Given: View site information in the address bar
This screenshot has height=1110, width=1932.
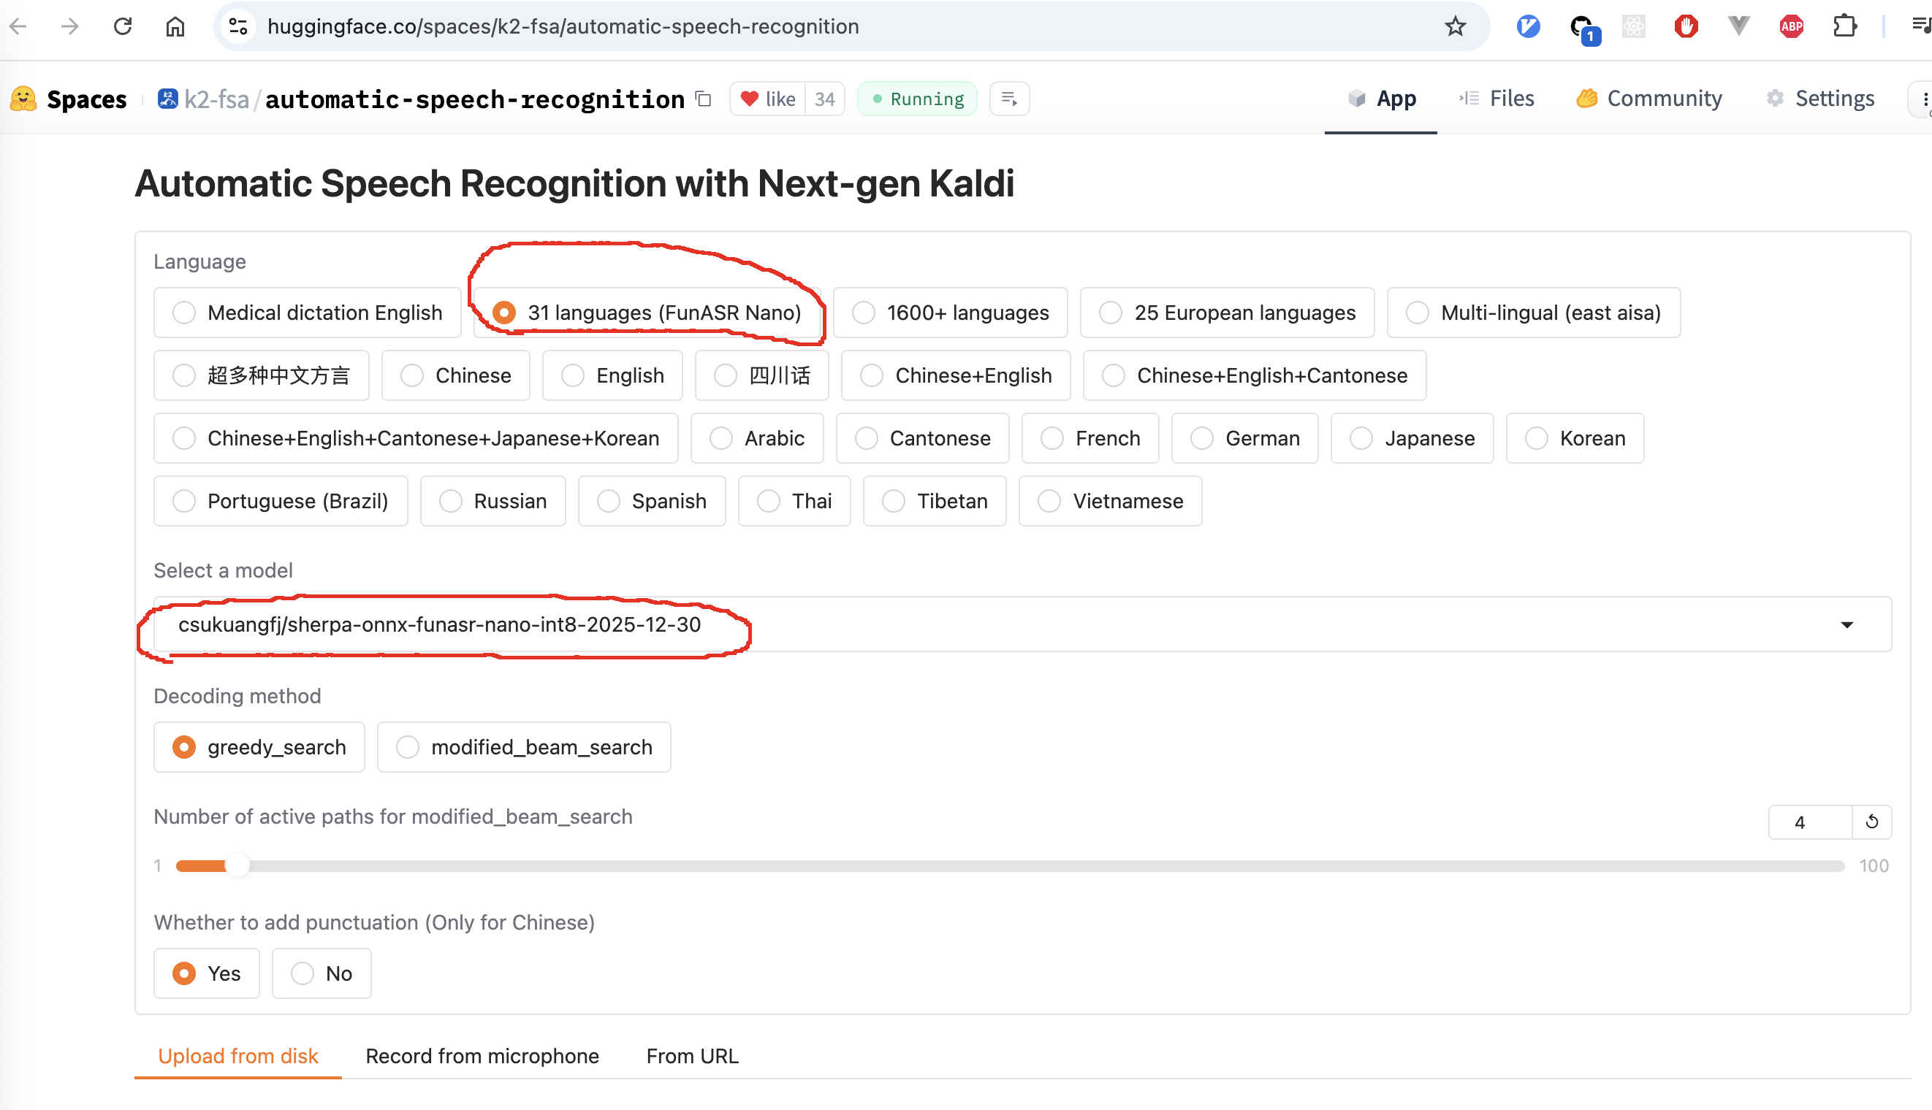Looking at the screenshot, I should [x=238, y=27].
